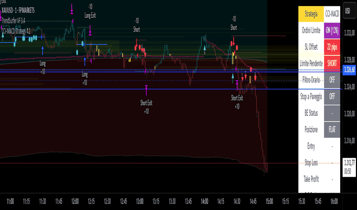Click the Short Exit +10 label near 13:00
The width and height of the screenshot is (357, 210).
(146, 107)
